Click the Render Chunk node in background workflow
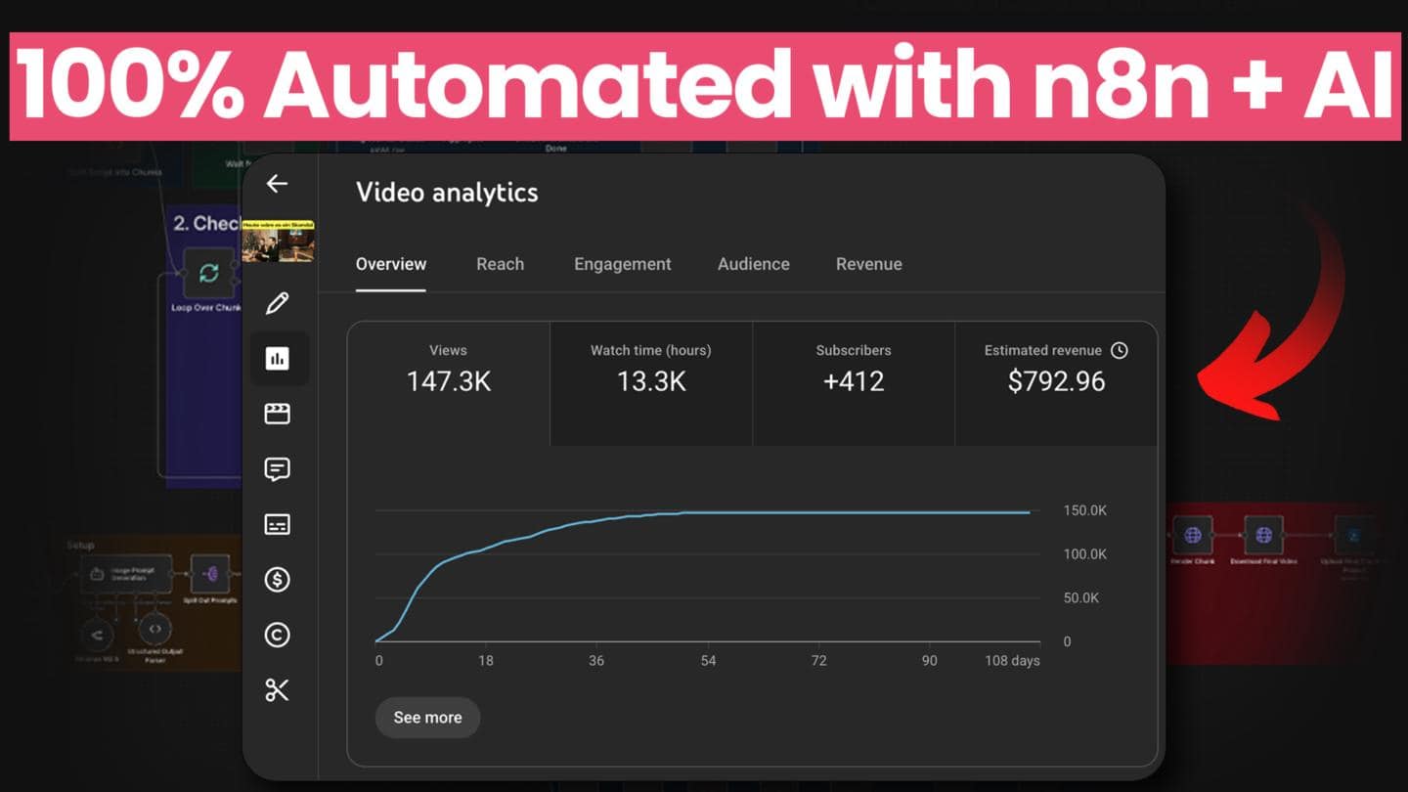Screen dimensions: 1408x792 [1193, 536]
